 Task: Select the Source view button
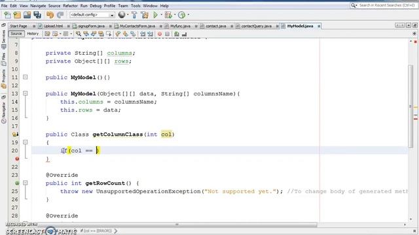pos(16,34)
